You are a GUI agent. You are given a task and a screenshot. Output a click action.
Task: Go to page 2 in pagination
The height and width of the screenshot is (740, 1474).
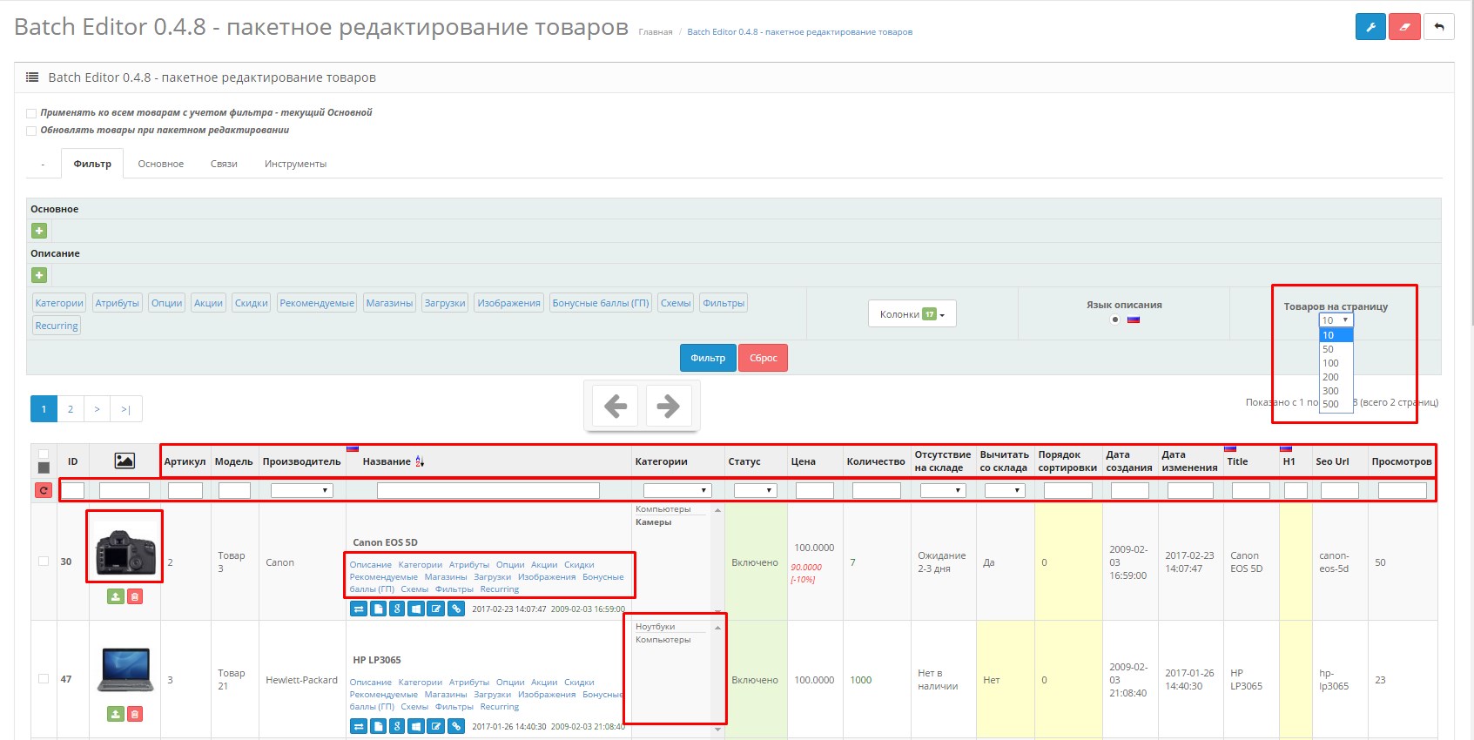click(x=71, y=409)
